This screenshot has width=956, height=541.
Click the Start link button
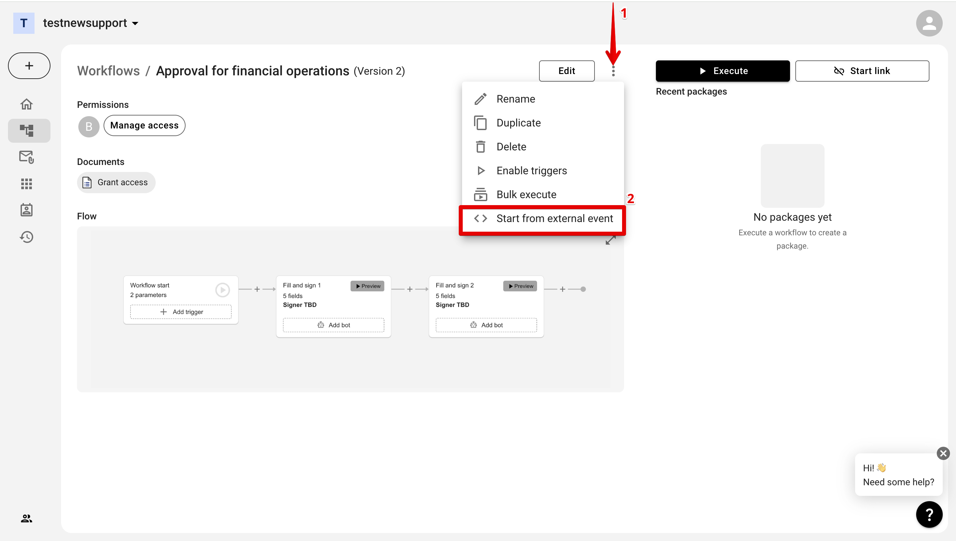(x=862, y=71)
